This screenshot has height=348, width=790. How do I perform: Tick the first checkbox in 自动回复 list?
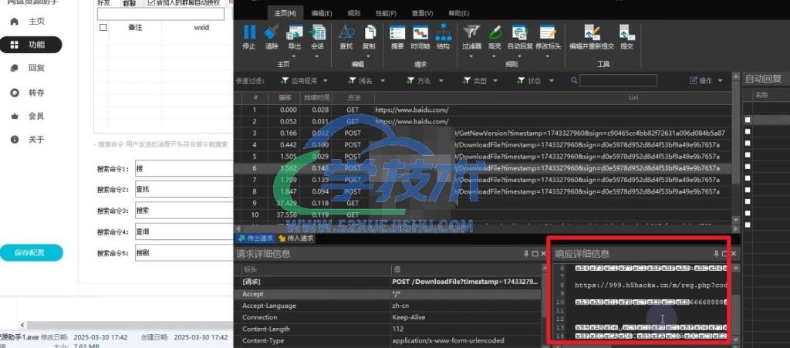[x=747, y=120]
